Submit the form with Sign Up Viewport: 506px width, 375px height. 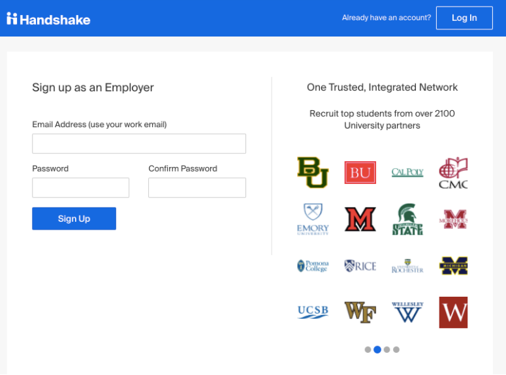74,218
